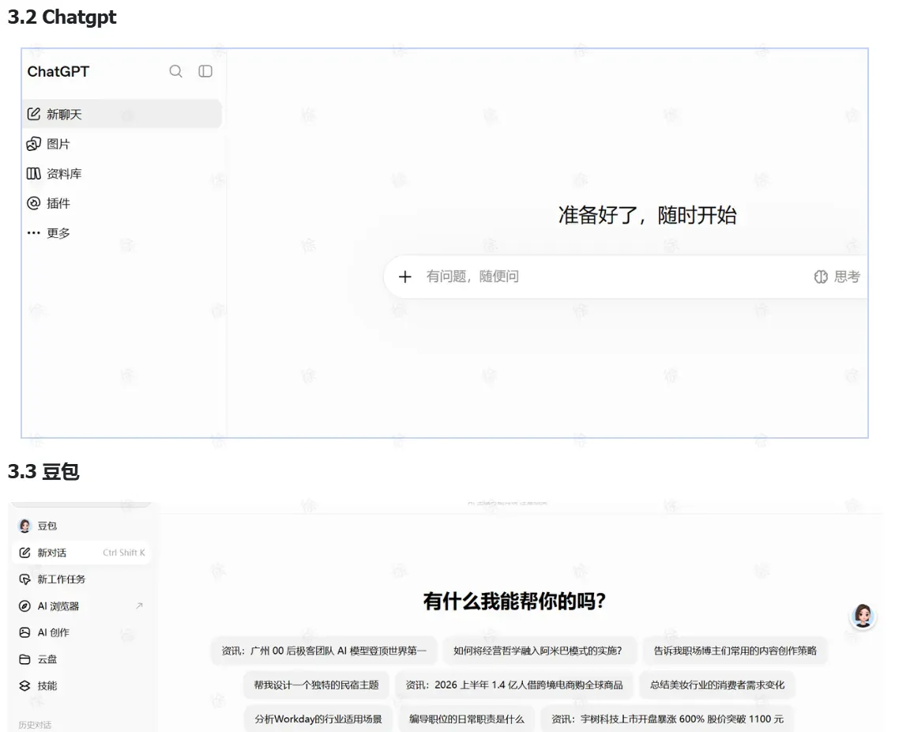Click the ChatGPT logo text

coord(58,72)
